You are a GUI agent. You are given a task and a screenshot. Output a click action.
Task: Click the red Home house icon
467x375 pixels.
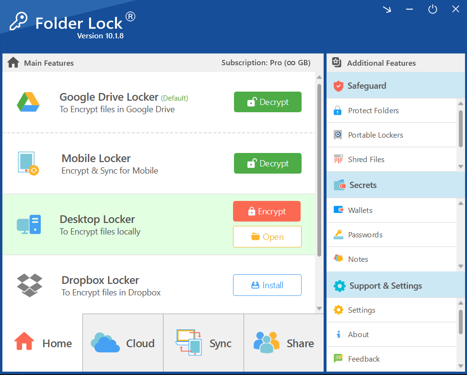click(x=24, y=341)
